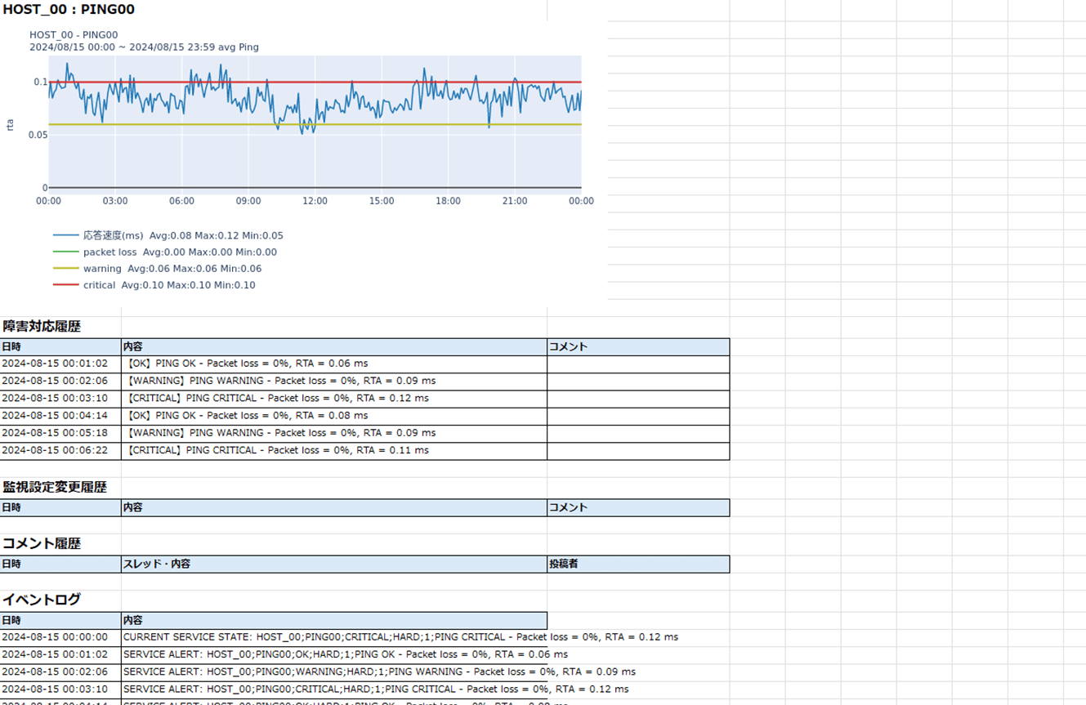The image size is (1086, 705).
Task: Click the 応答速度(ms) legend entry
Action: click(x=168, y=235)
